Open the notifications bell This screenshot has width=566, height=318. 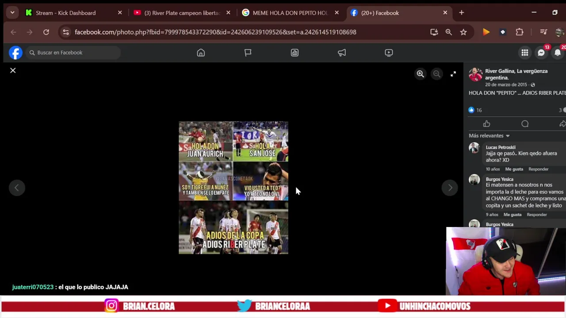(558, 53)
